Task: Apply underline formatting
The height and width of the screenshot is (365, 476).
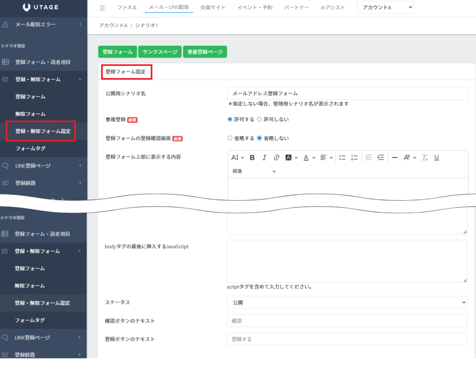Action: (x=436, y=157)
